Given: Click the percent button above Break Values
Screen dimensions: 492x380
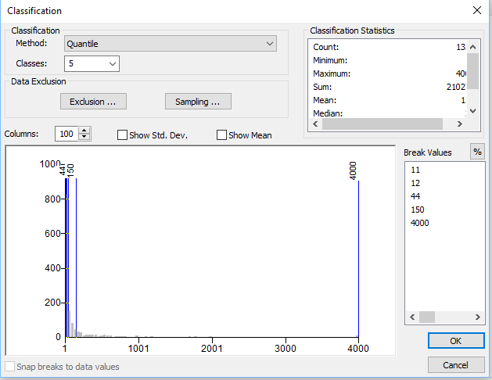Looking at the screenshot, I should click(476, 152).
